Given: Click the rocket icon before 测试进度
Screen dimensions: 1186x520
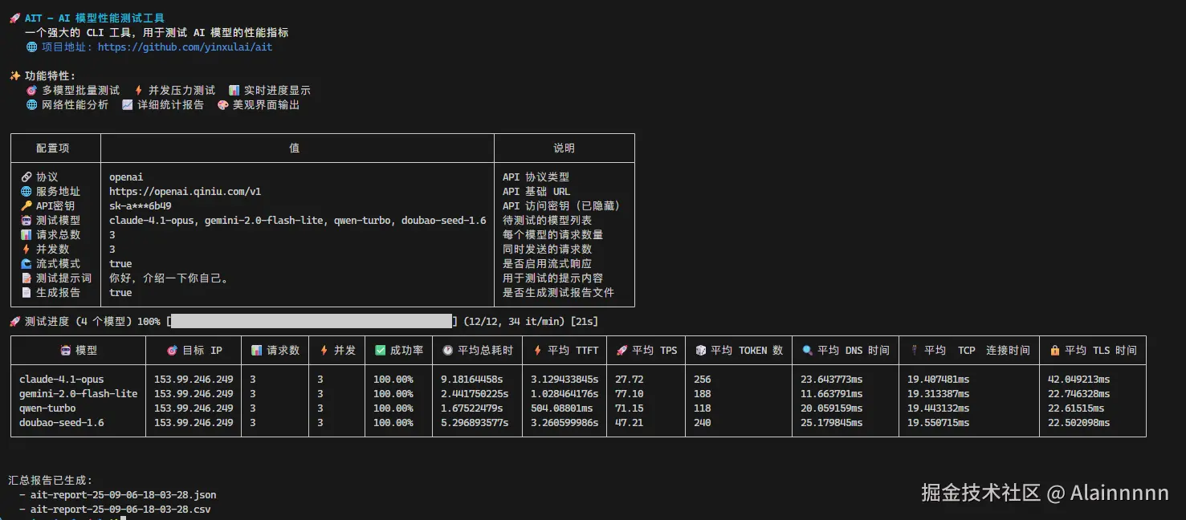Looking at the screenshot, I should [x=14, y=322].
